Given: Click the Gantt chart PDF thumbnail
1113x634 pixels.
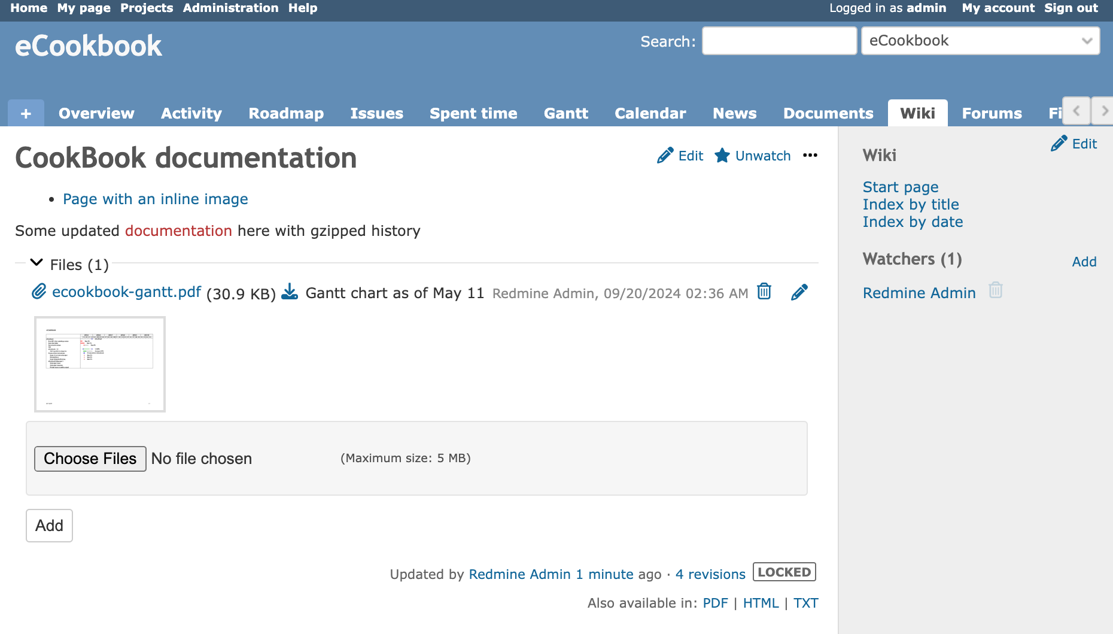Looking at the screenshot, I should pos(99,363).
